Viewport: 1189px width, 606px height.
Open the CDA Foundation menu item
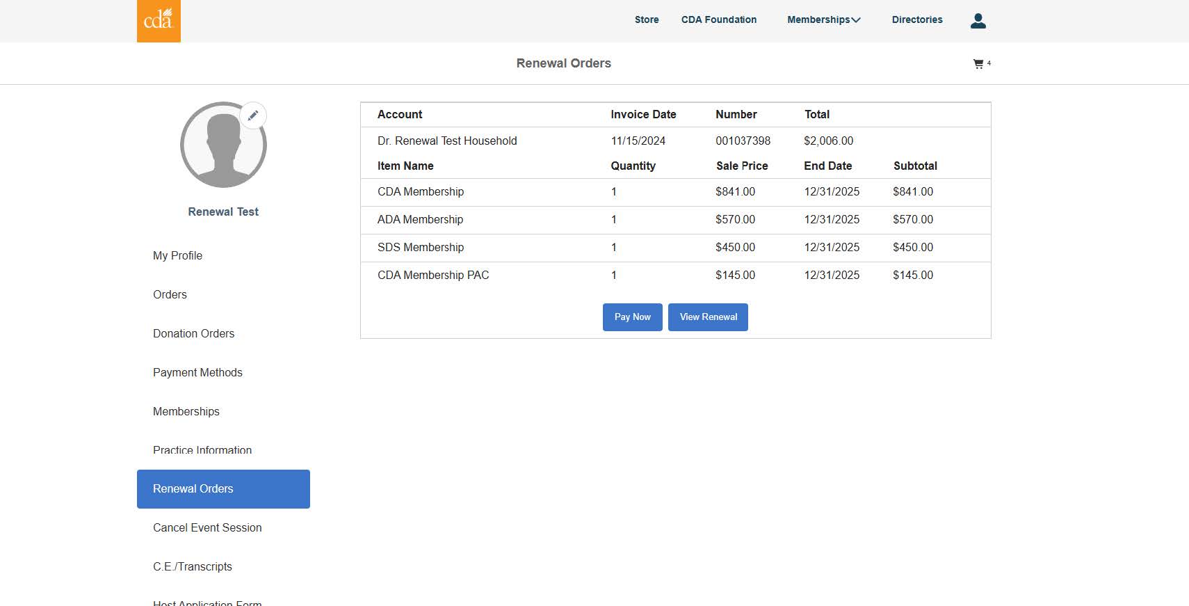(719, 19)
